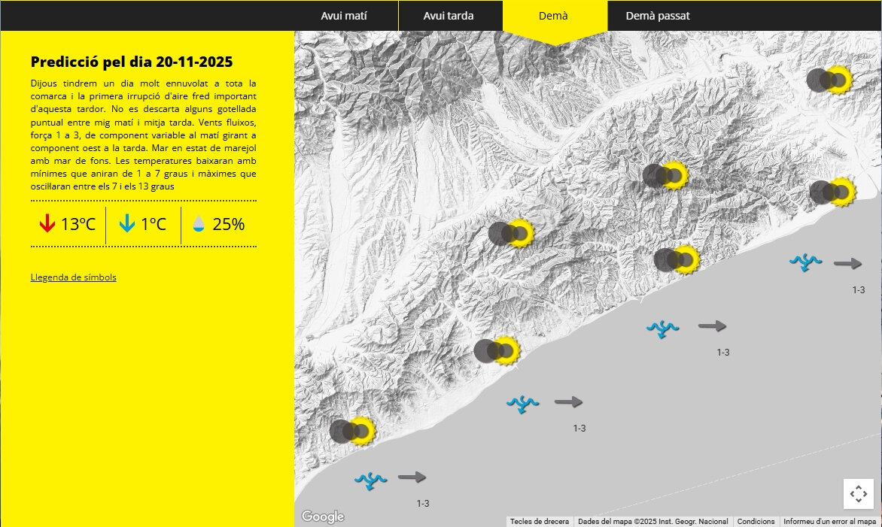Select the Demà tab
The height and width of the screenshot is (527, 882).
[x=553, y=16]
